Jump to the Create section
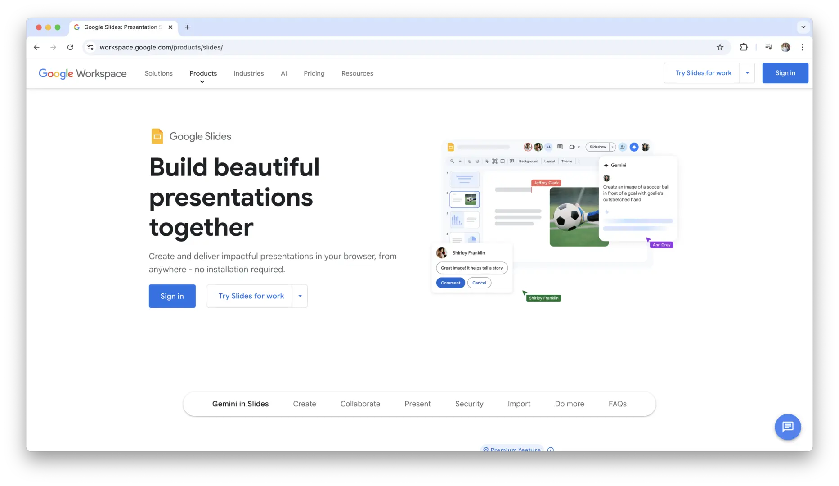 pos(305,404)
